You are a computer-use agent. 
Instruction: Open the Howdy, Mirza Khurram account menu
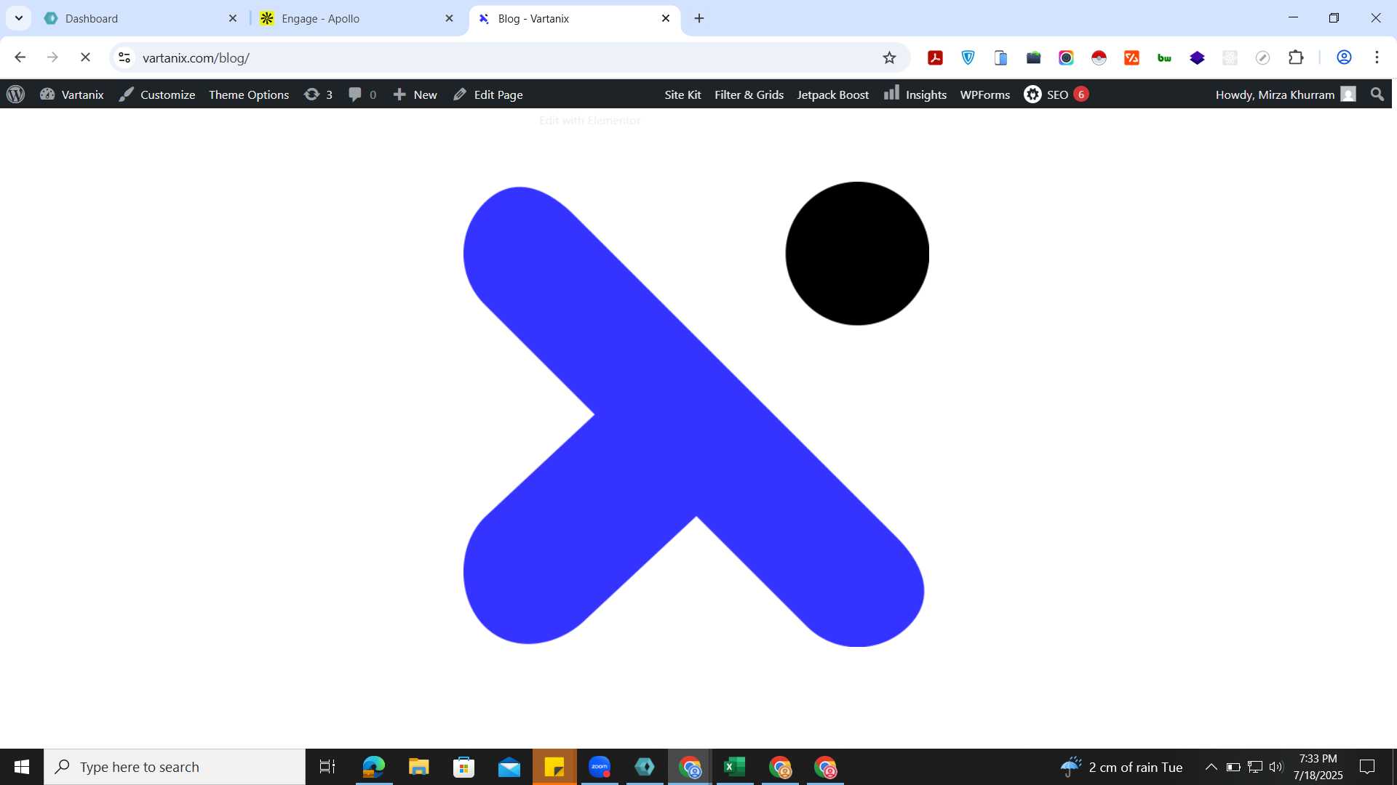(1285, 94)
